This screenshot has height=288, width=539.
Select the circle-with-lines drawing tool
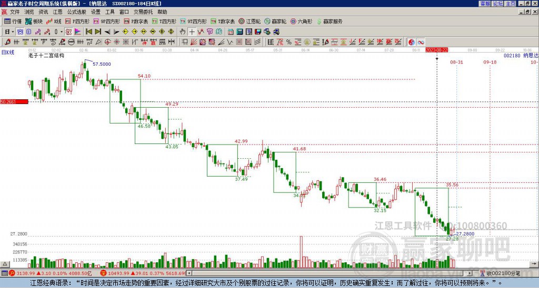click(71, 42)
